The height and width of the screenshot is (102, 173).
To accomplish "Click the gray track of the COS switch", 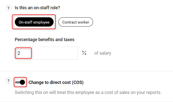I will tap(17, 82).
